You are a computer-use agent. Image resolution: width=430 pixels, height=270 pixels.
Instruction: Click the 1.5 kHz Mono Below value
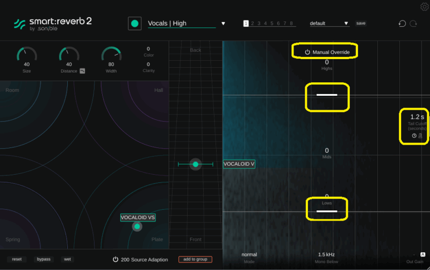(x=326, y=254)
